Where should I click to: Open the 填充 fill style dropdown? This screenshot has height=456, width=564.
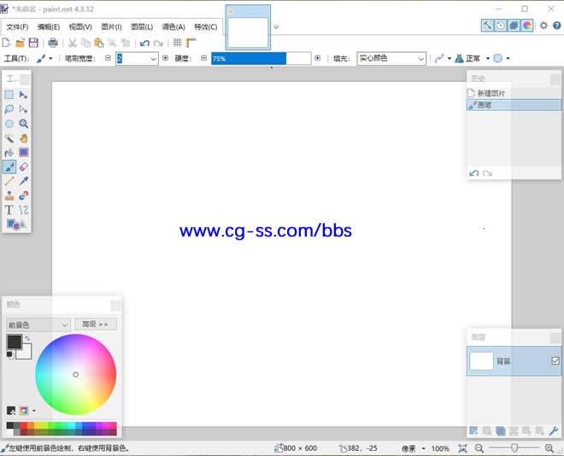click(x=391, y=59)
